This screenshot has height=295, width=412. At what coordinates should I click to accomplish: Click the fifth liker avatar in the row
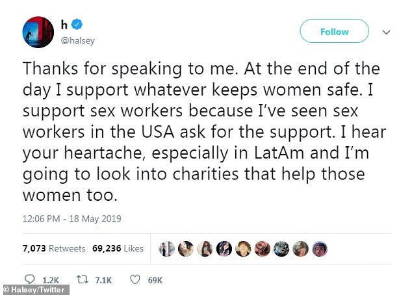pos(242,248)
